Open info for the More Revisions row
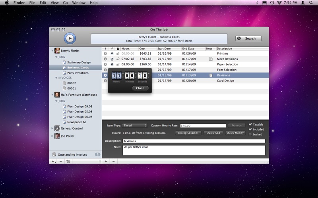 [105, 59]
